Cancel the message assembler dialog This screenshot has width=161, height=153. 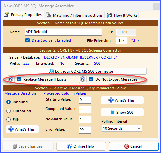[134, 146]
